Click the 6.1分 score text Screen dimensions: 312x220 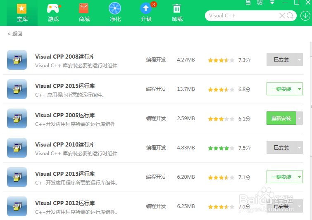click(x=244, y=118)
